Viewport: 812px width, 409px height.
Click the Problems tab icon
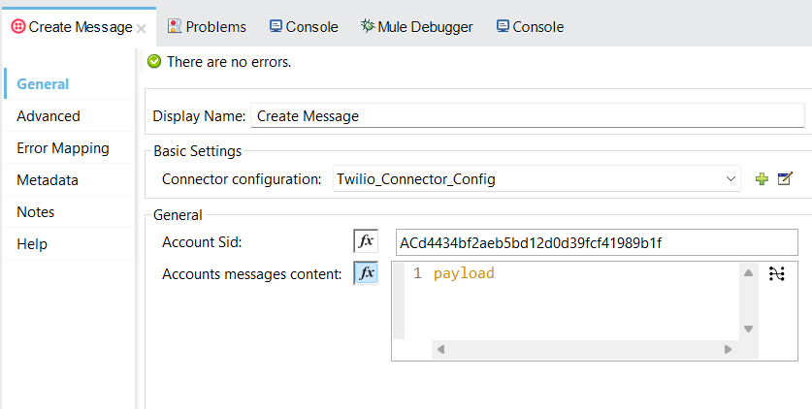pyautogui.click(x=175, y=26)
